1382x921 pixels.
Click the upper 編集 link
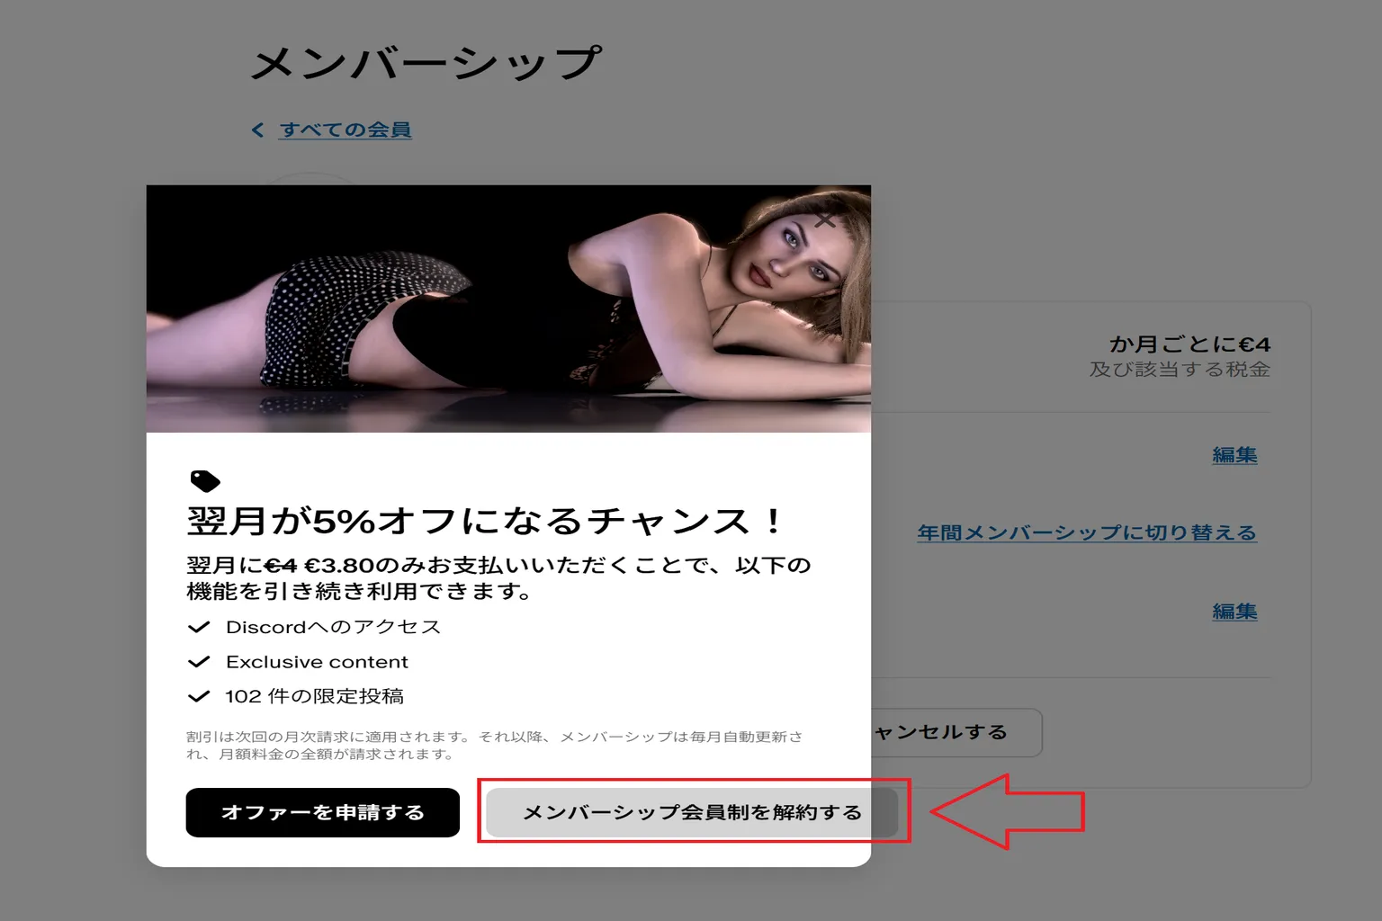tap(1234, 455)
